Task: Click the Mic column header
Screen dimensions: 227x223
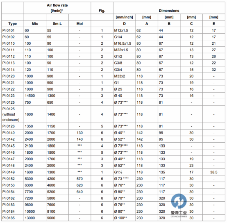Action: point(35,24)
